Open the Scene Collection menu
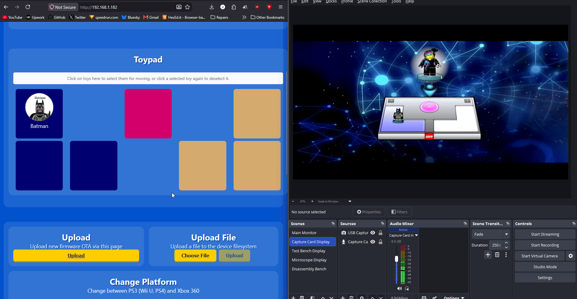Image resolution: width=577 pixels, height=299 pixels. (x=372, y=2)
